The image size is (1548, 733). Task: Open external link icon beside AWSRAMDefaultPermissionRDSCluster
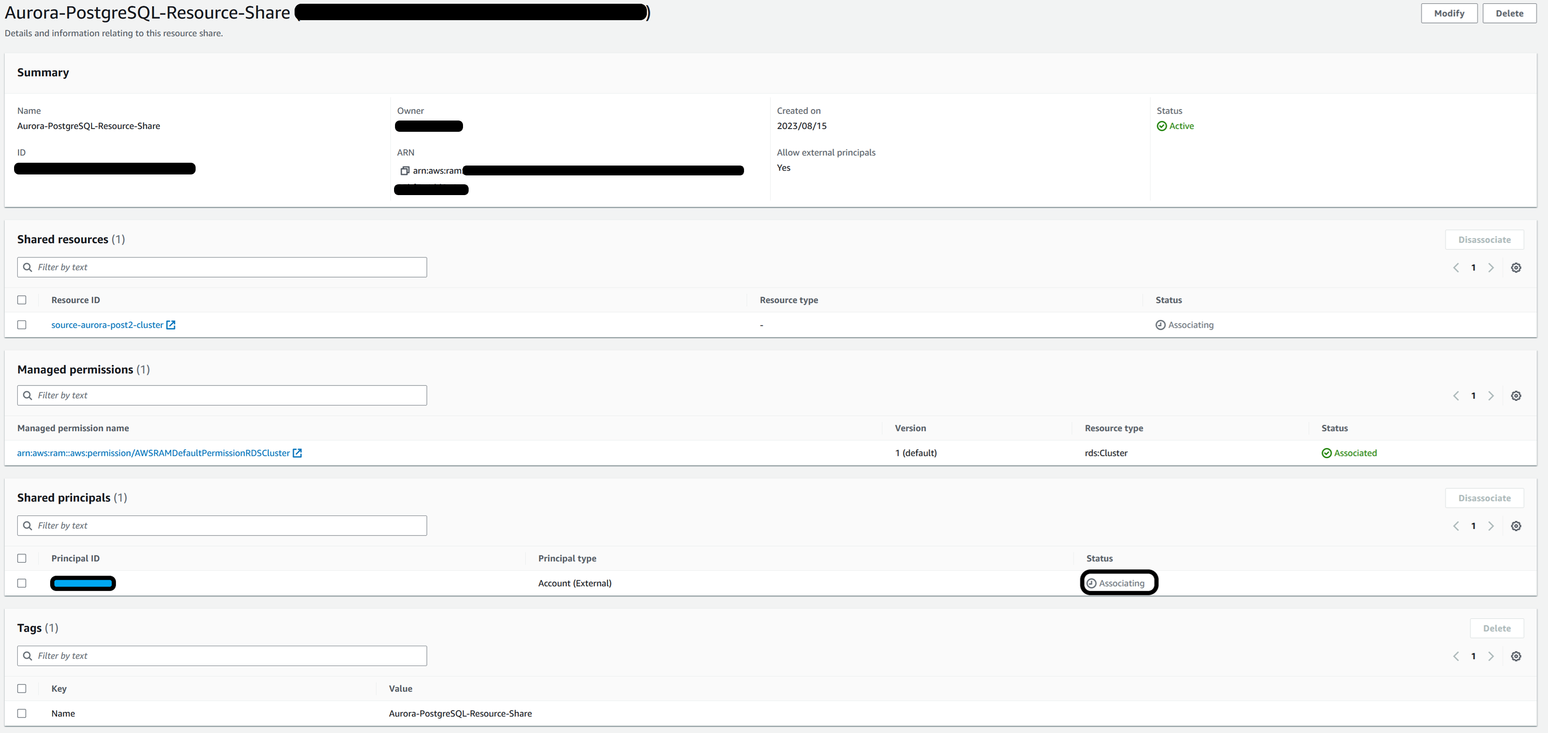pos(297,453)
